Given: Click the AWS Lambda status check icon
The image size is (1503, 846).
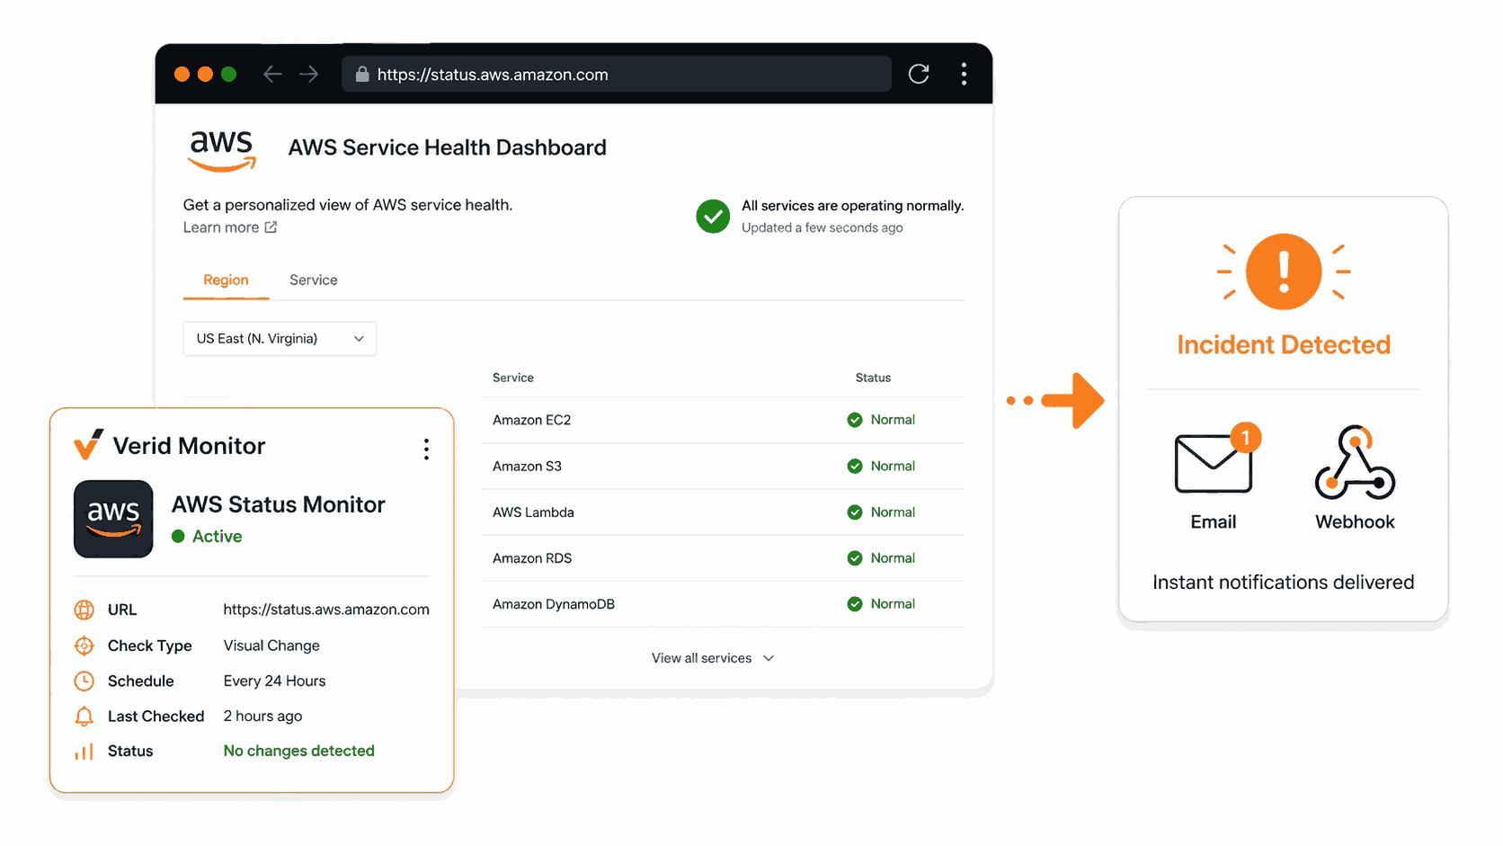Looking at the screenshot, I should pyautogui.click(x=855, y=512).
